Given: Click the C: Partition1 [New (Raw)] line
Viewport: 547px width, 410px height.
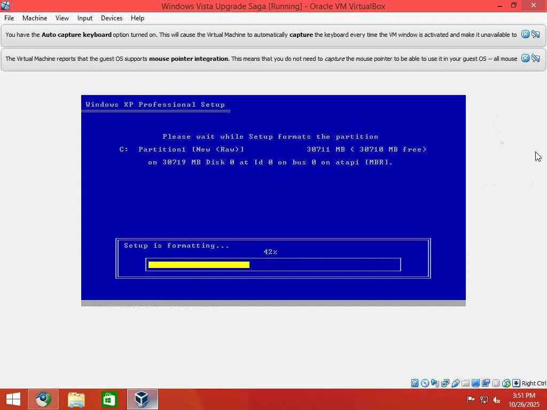Looking at the screenshot, I should (273, 149).
